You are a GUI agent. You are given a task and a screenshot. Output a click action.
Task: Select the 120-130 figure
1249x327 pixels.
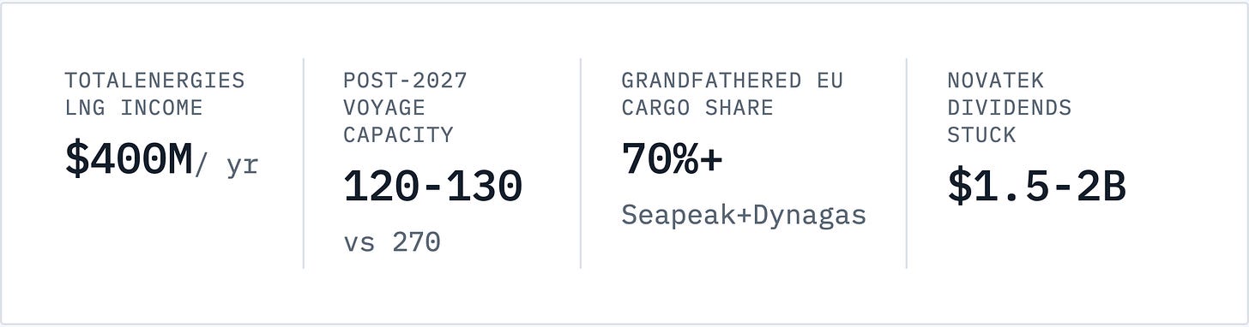[x=432, y=187]
